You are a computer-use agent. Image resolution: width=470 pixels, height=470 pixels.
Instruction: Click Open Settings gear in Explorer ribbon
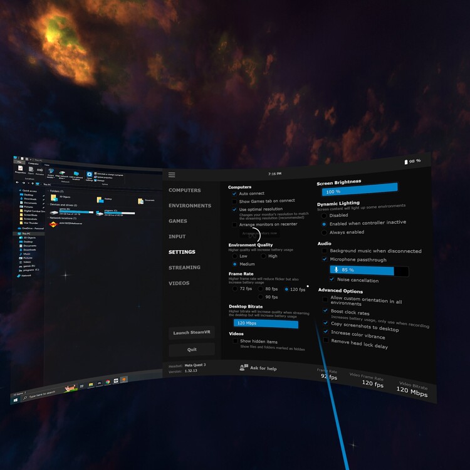click(90, 174)
